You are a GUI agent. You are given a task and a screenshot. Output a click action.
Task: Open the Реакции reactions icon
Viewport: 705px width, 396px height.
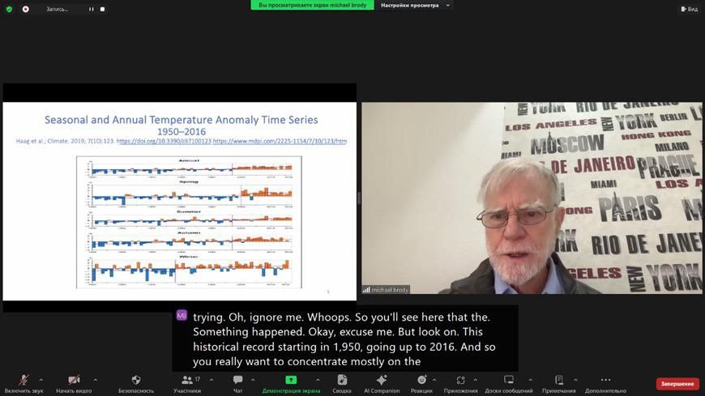(x=421, y=380)
